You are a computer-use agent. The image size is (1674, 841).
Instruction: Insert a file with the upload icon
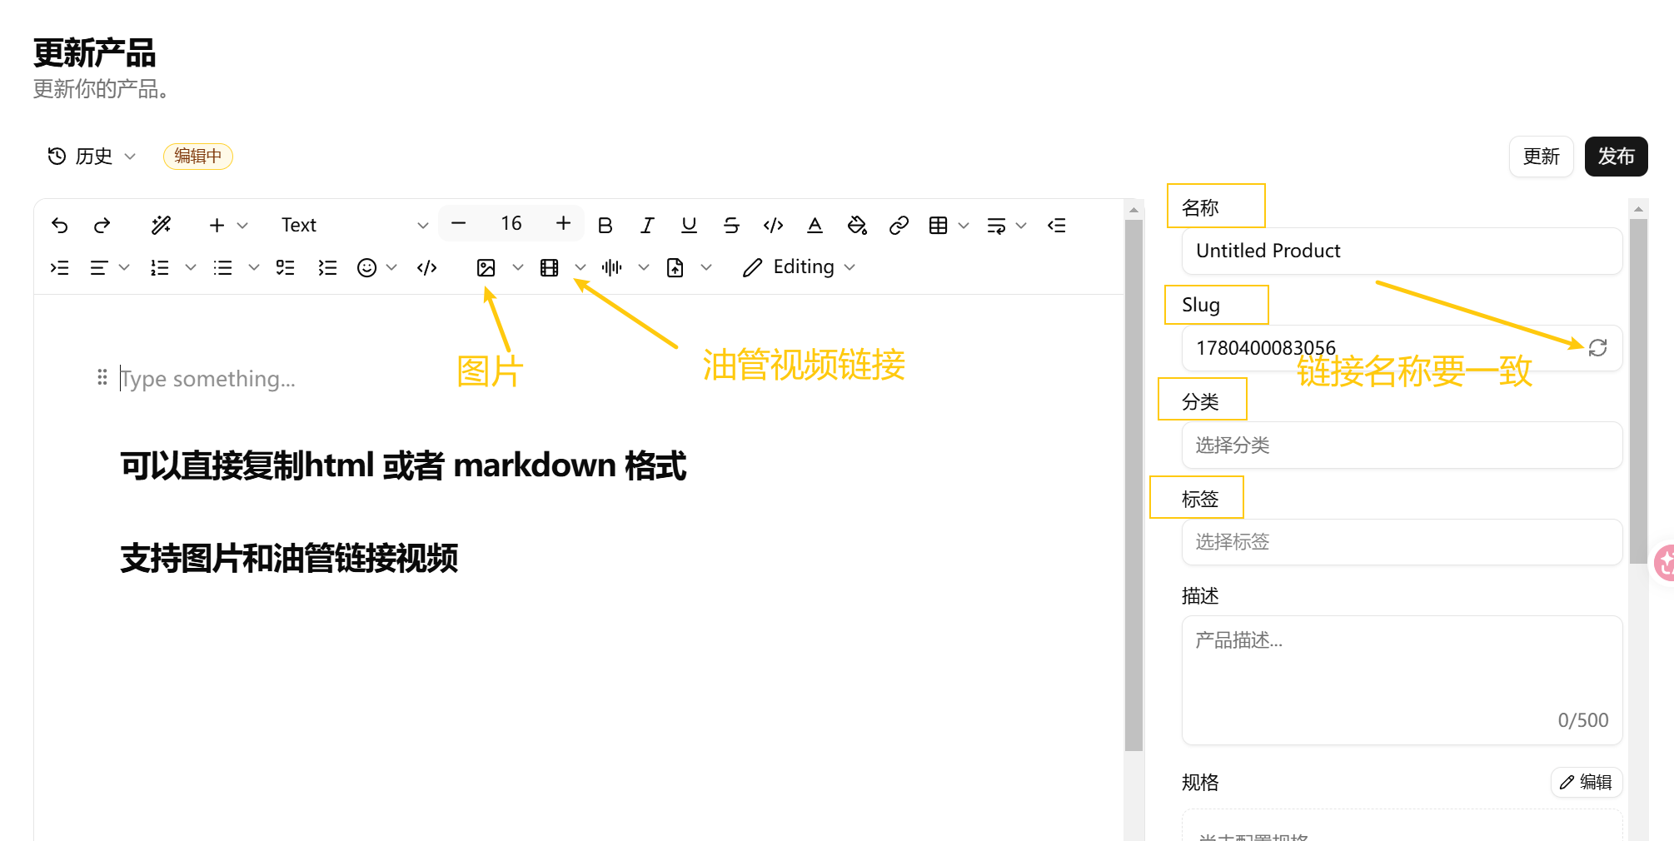675,267
